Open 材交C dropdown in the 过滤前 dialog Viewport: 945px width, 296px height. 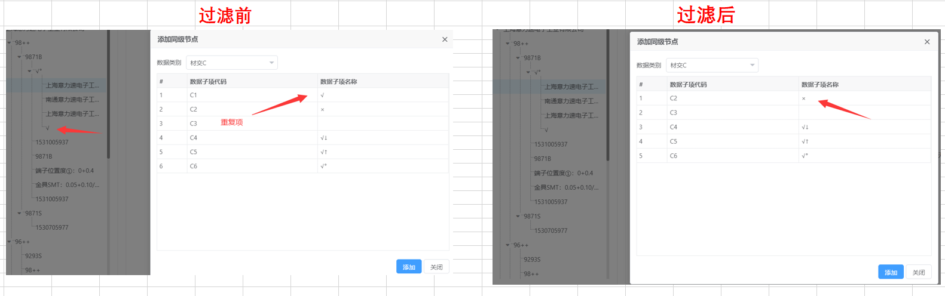point(232,63)
